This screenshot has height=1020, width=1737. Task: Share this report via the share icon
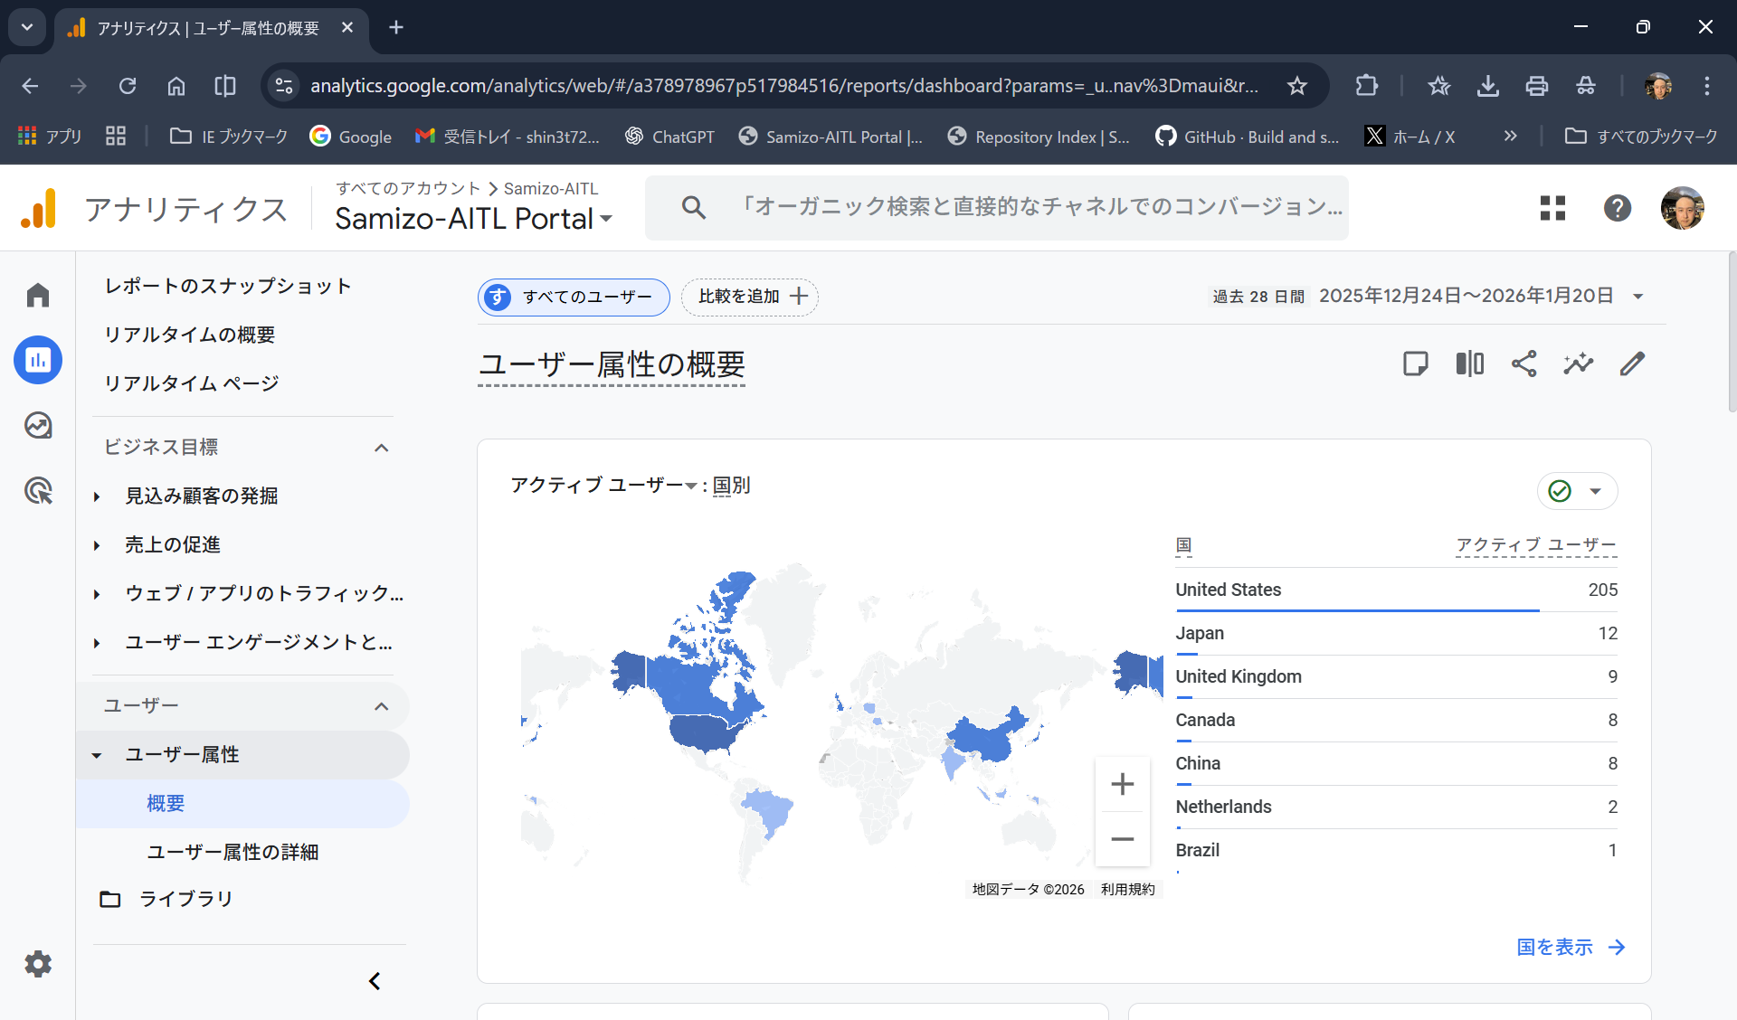pos(1523,364)
